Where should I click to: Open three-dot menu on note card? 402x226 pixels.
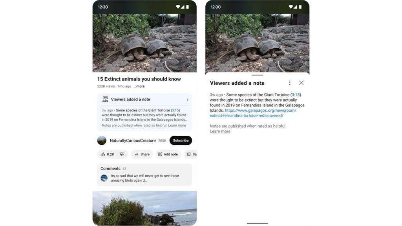(x=188, y=100)
